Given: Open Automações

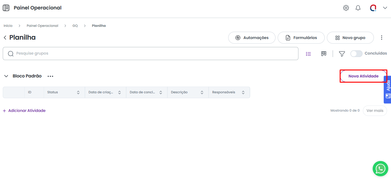Looking at the screenshot, I should 252,38.
